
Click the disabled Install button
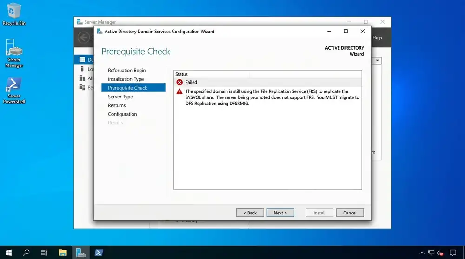tap(319, 213)
